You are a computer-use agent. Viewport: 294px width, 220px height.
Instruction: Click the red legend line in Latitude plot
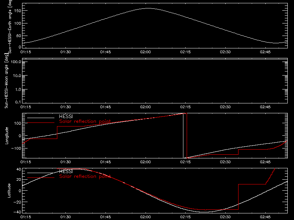click(41, 178)
